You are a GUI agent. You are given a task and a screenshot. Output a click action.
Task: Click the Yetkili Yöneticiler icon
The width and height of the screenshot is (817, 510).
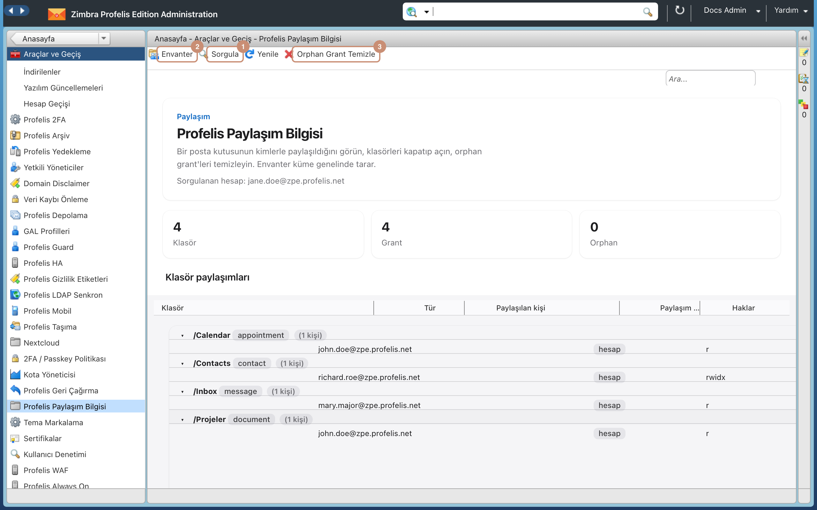(x=15, y=167)
